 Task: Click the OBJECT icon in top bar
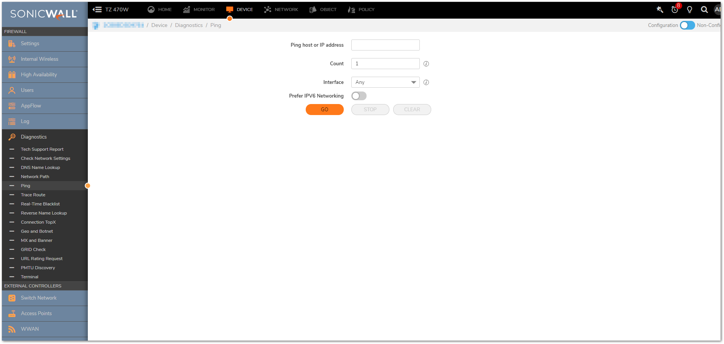tap(313, 9)
